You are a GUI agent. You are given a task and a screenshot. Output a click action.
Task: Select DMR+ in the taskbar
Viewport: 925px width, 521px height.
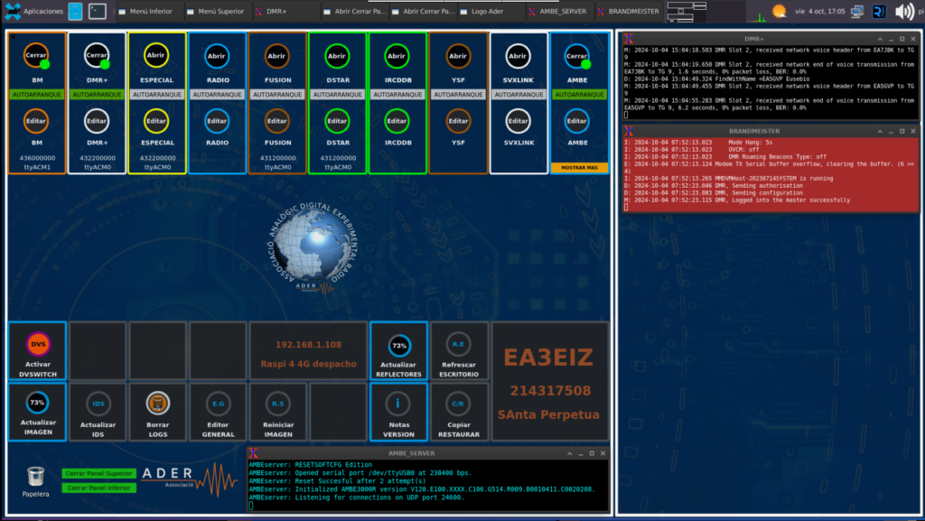click(x=285, y=11)
